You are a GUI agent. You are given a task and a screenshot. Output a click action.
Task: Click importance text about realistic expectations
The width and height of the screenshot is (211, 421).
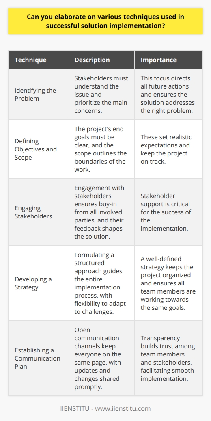coord(168,149)
